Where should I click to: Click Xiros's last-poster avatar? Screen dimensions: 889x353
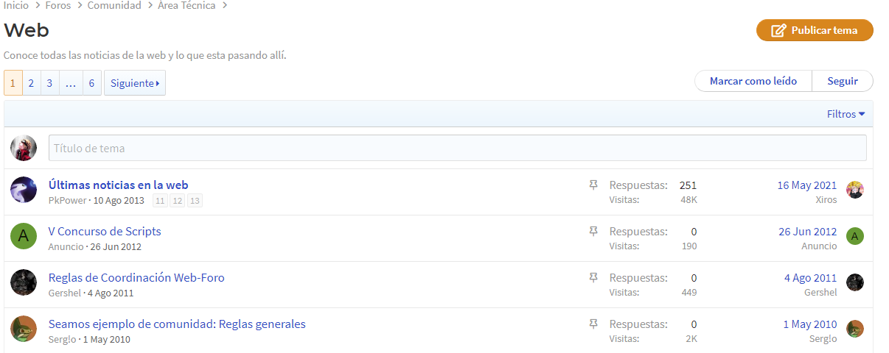coord(854,190)
